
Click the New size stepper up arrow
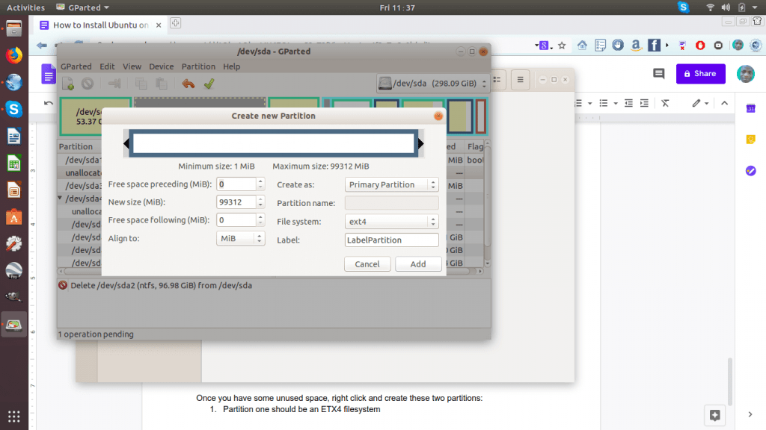(x=261, y=198)
